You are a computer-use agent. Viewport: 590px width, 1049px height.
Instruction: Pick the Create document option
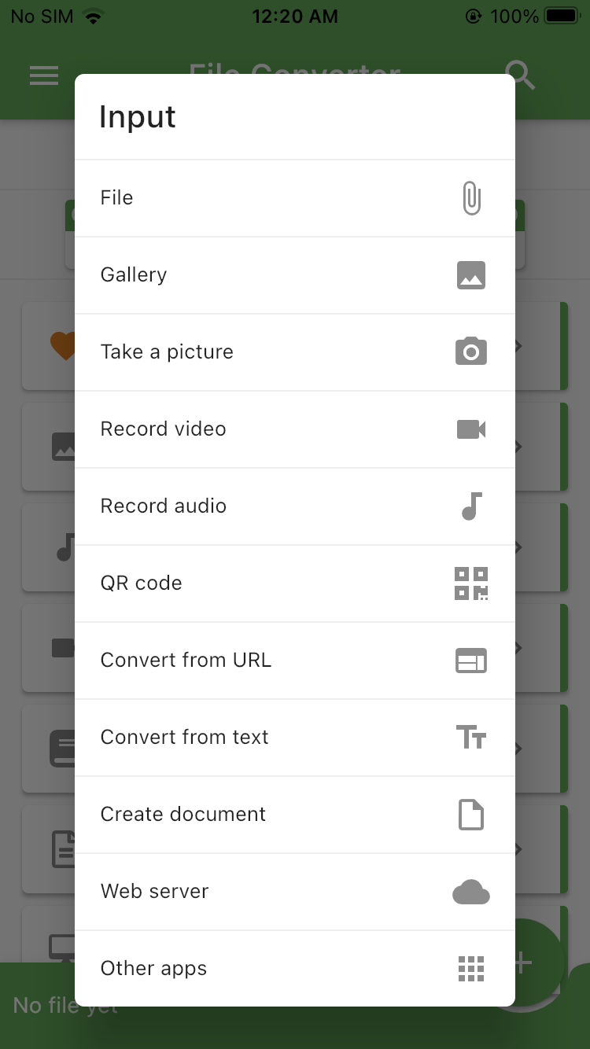point(295,815)
